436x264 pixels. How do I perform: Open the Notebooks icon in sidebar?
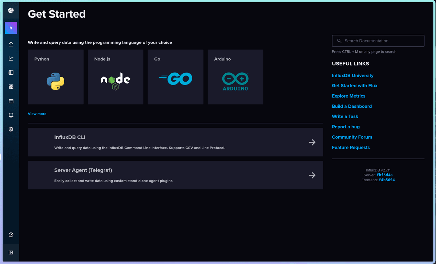click(11, 73)
